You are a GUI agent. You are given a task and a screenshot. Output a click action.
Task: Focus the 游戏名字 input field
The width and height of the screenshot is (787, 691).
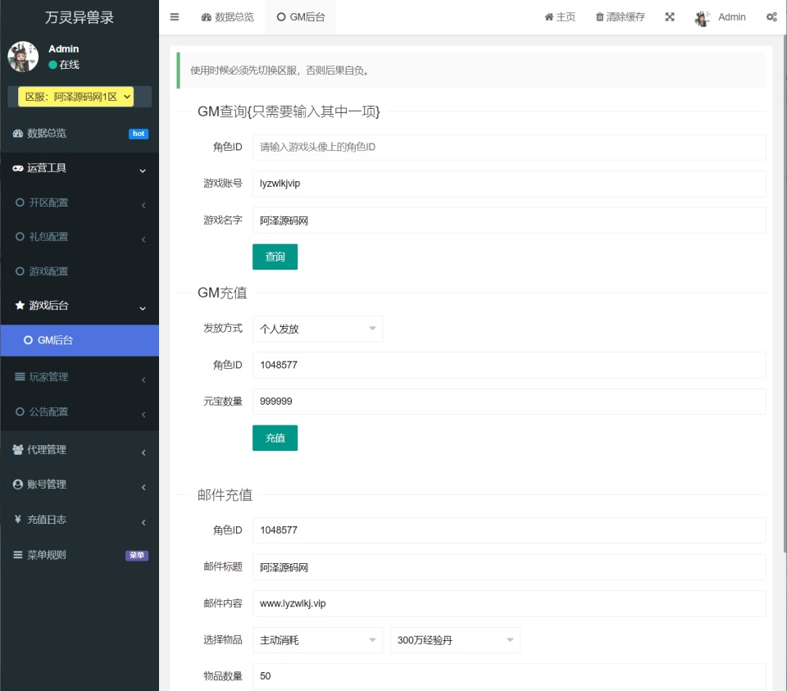pos(509,220)
